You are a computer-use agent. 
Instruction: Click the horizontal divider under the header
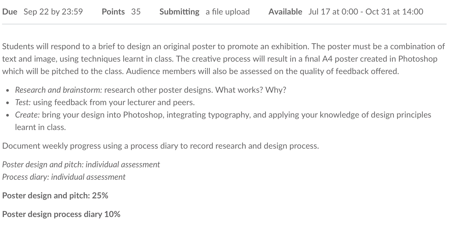(x=224, y=24)
